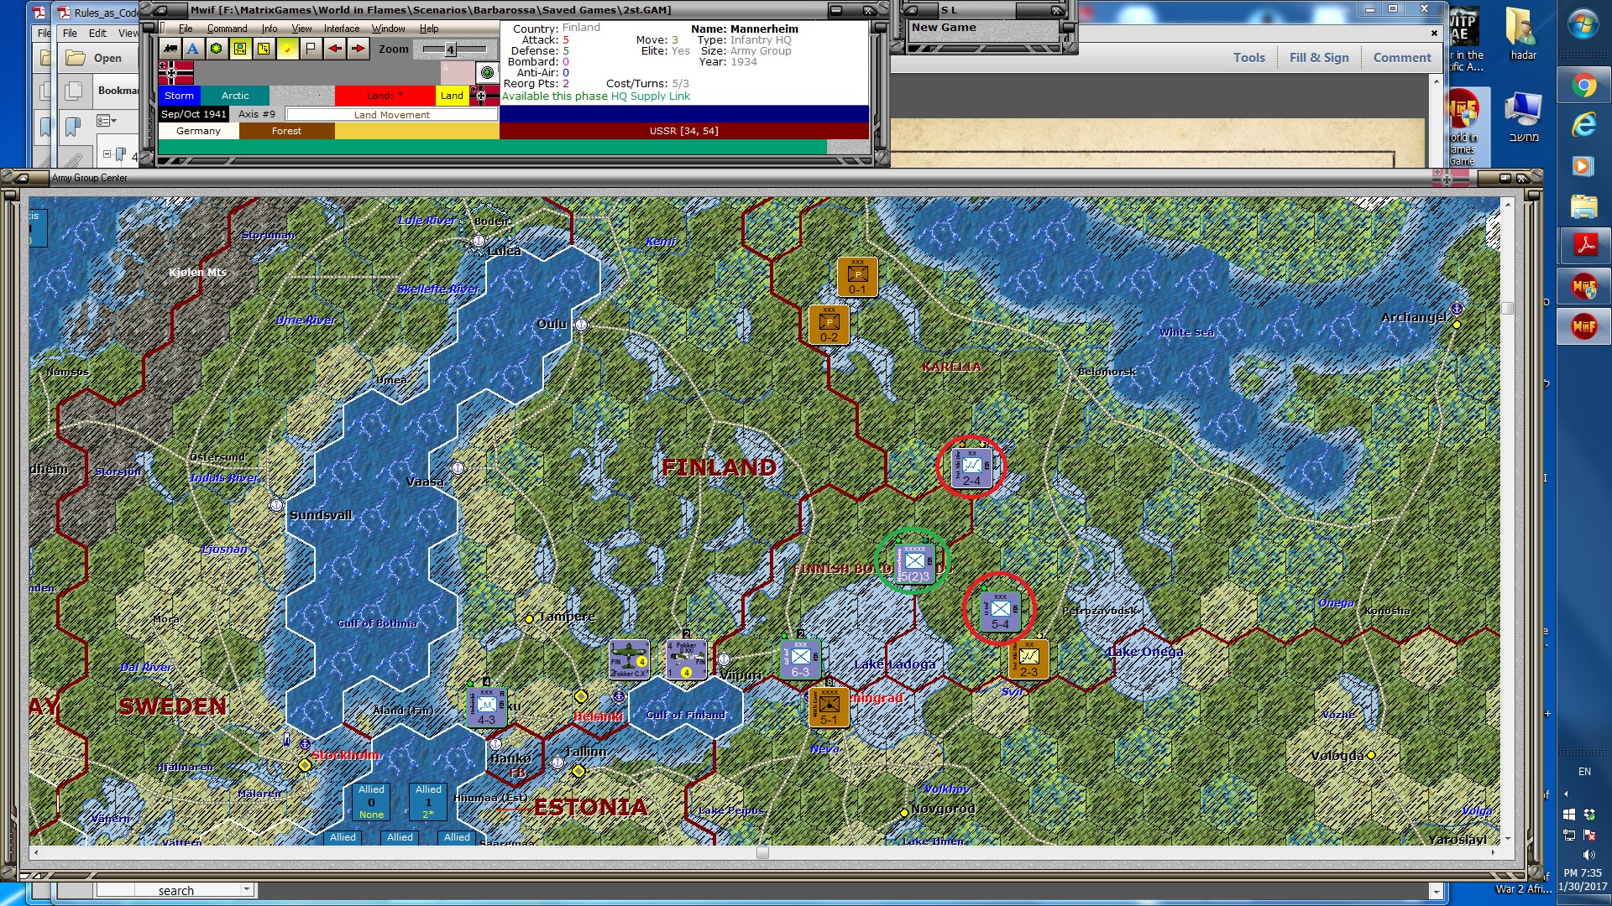Click the German flag under the toolbar
Viewport: 1612px width, 906px height.
[175, 73]
